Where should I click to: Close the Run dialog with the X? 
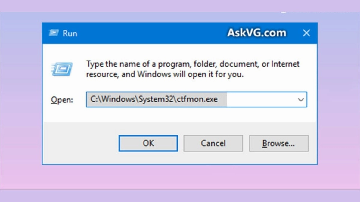(307, 33)
